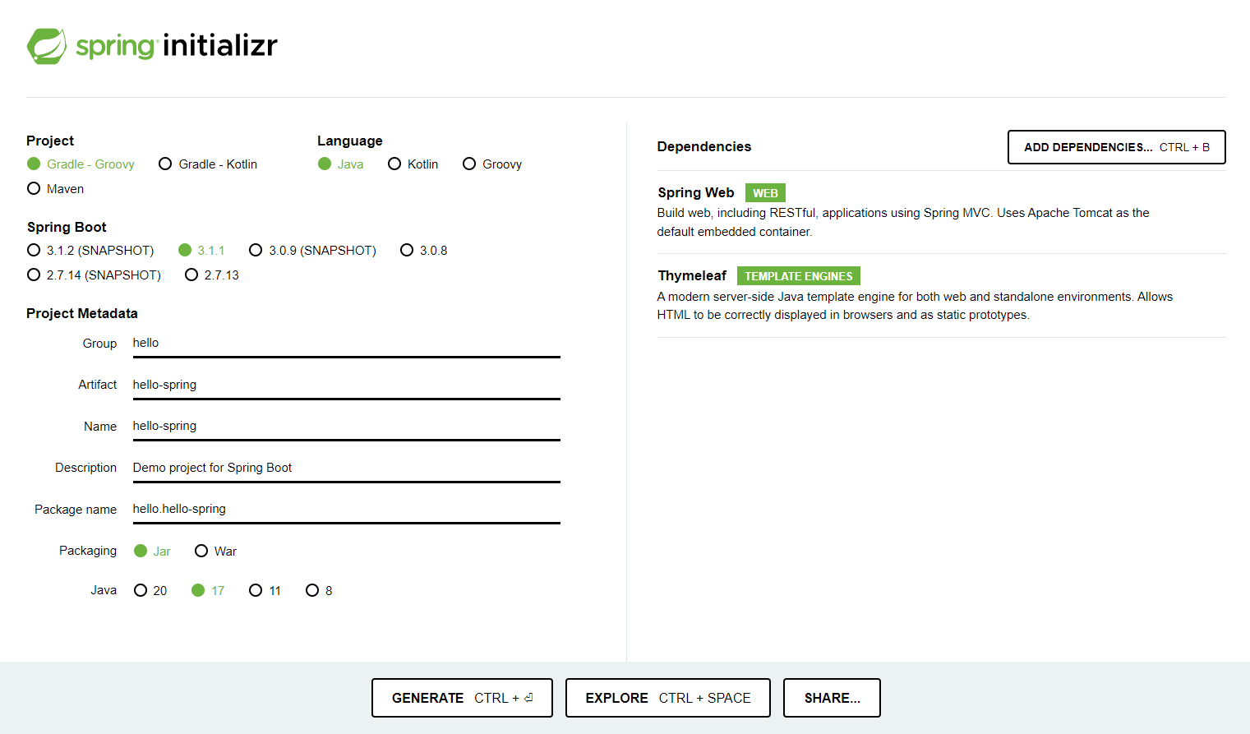Focus the Package name input field
1250x734 pixels.
pos(346,510)
